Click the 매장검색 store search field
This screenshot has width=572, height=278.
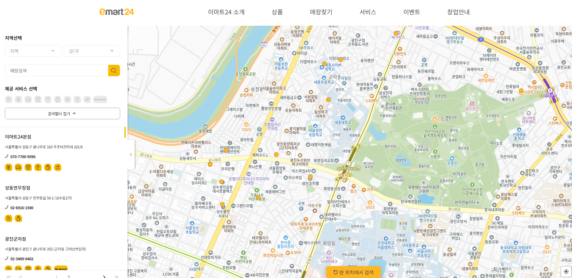57,70
